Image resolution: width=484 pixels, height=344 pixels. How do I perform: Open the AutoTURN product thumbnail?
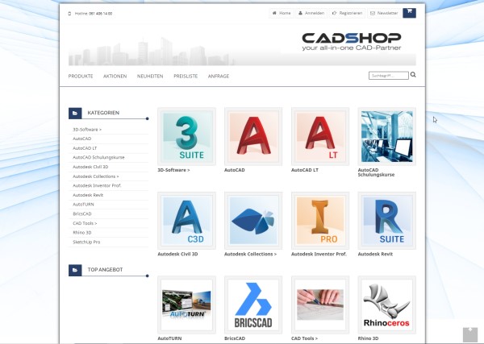[x=186, y=305]
